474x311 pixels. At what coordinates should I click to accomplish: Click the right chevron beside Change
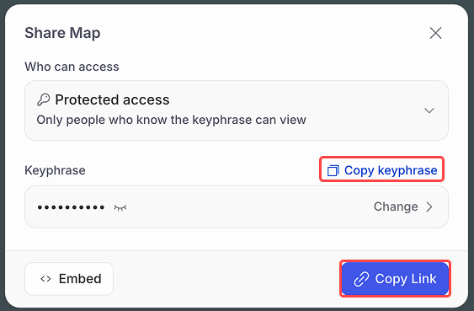point(429,207)
